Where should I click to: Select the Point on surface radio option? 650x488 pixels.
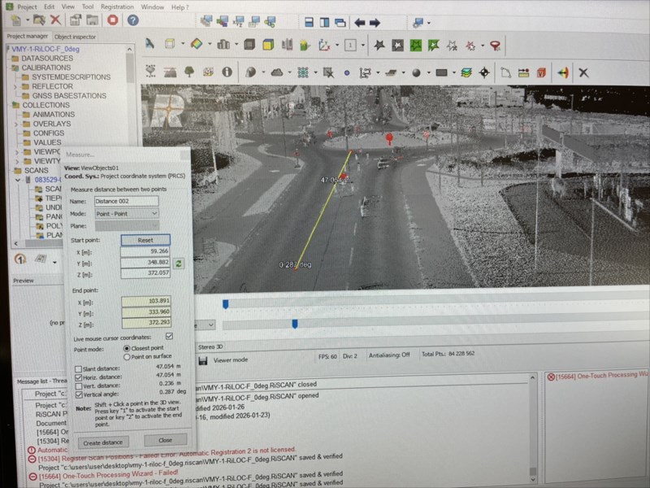pos(126,356)
